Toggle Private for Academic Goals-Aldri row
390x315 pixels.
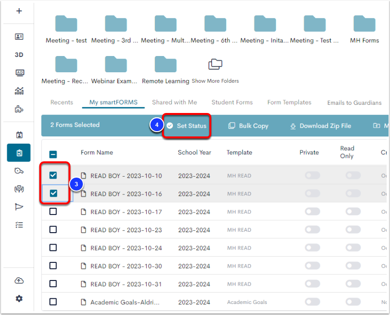312,302
